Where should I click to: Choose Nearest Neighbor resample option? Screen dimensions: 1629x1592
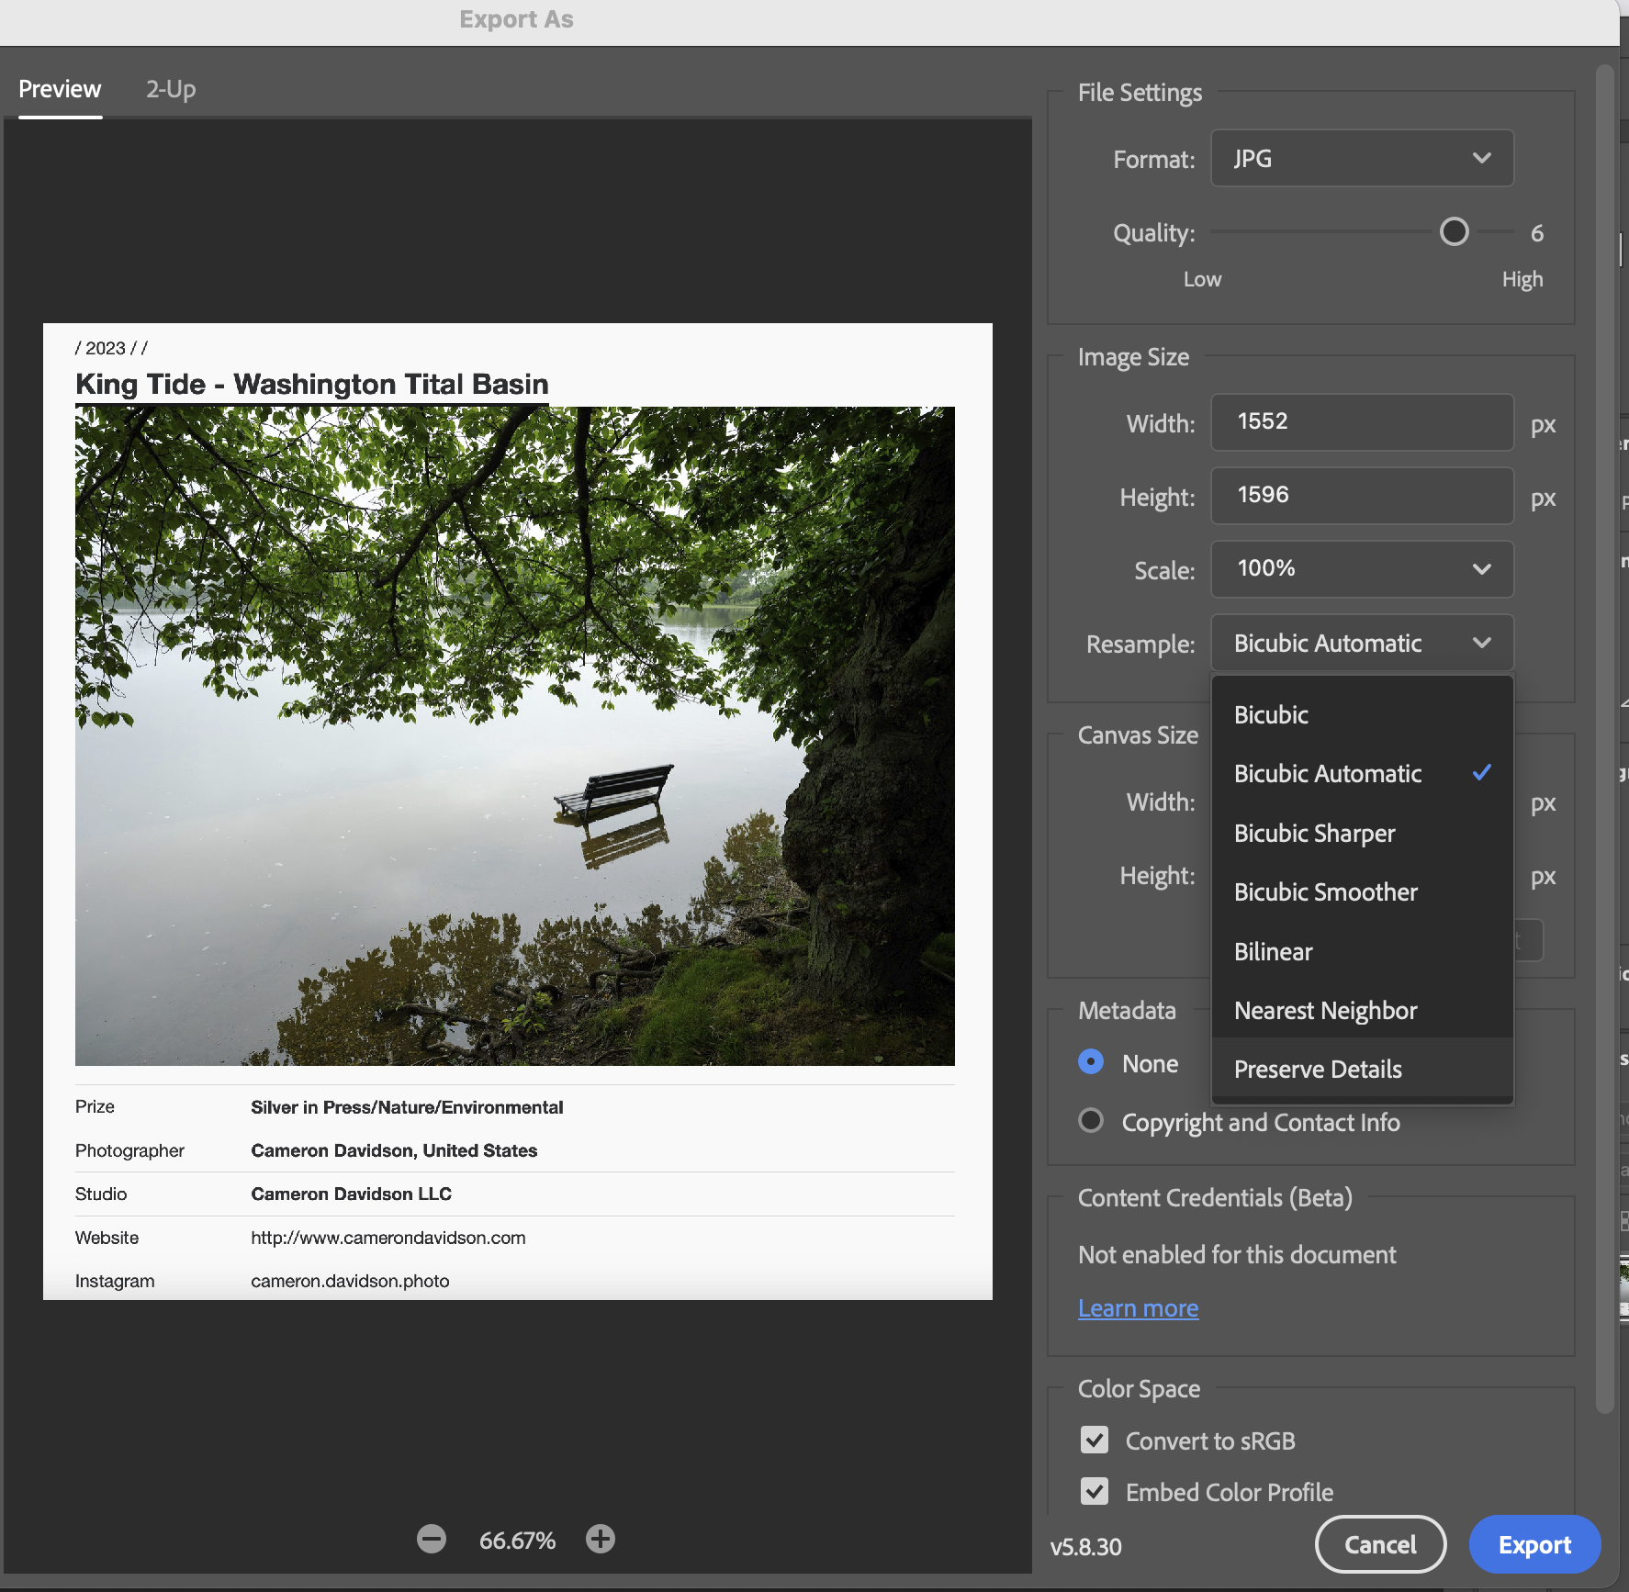pos(1362,1010)
